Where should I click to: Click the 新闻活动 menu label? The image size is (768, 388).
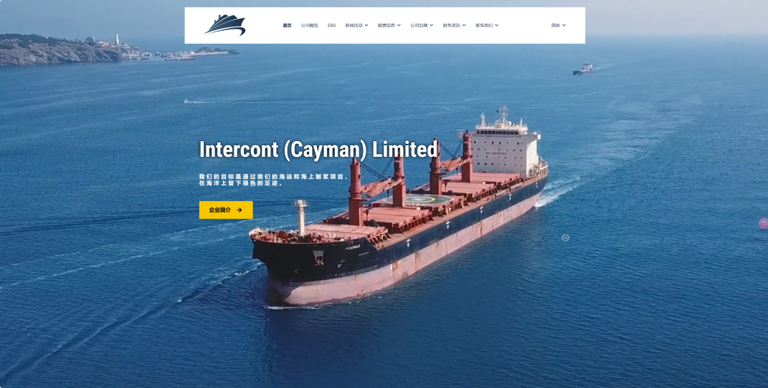354,25
